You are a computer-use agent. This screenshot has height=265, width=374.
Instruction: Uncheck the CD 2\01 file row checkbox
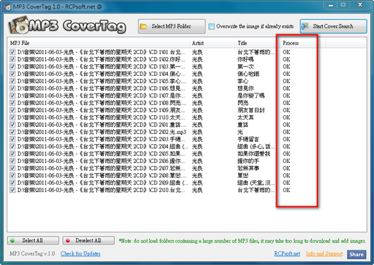pos(12,124)
